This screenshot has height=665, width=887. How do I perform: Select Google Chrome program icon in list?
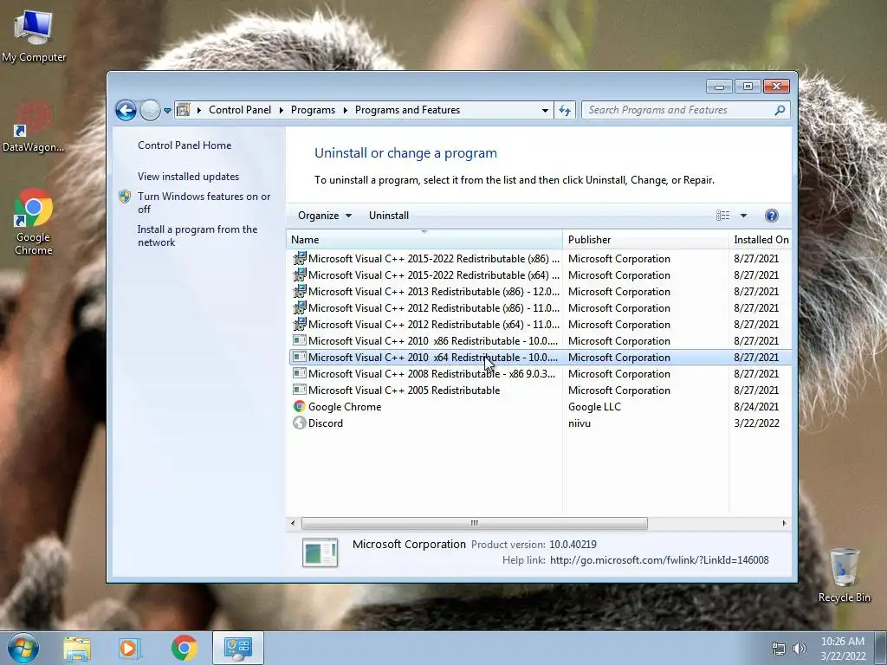coord(299,407)
